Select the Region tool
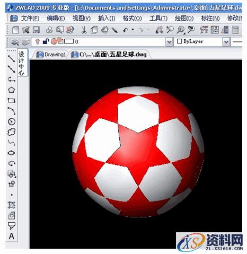 (12, 215)
